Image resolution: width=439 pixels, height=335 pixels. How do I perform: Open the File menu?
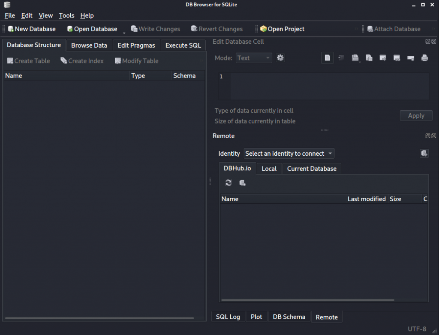point(10,15)
